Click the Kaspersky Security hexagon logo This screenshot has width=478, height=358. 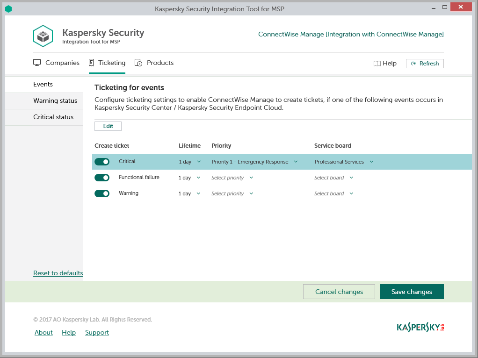[x=43, y=36]
